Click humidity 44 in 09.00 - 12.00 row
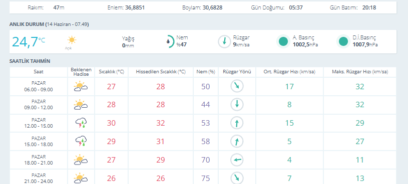This screenshot has height=184, width=408. click(x=206, y=105)
